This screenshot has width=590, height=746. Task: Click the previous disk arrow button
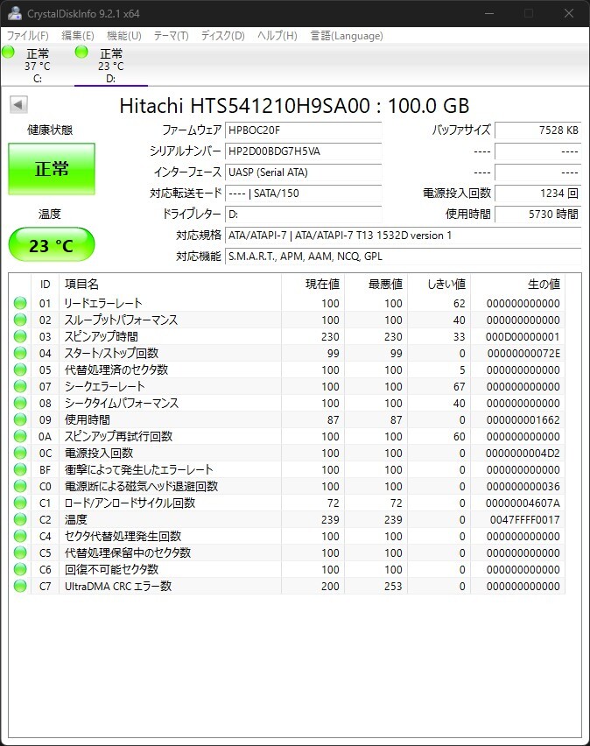click(18, 104)
